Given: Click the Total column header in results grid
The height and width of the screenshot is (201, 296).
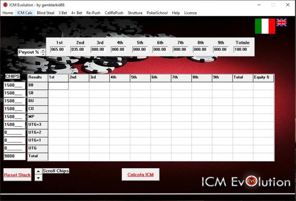Looking at the screenshot, I should [243, 78].
